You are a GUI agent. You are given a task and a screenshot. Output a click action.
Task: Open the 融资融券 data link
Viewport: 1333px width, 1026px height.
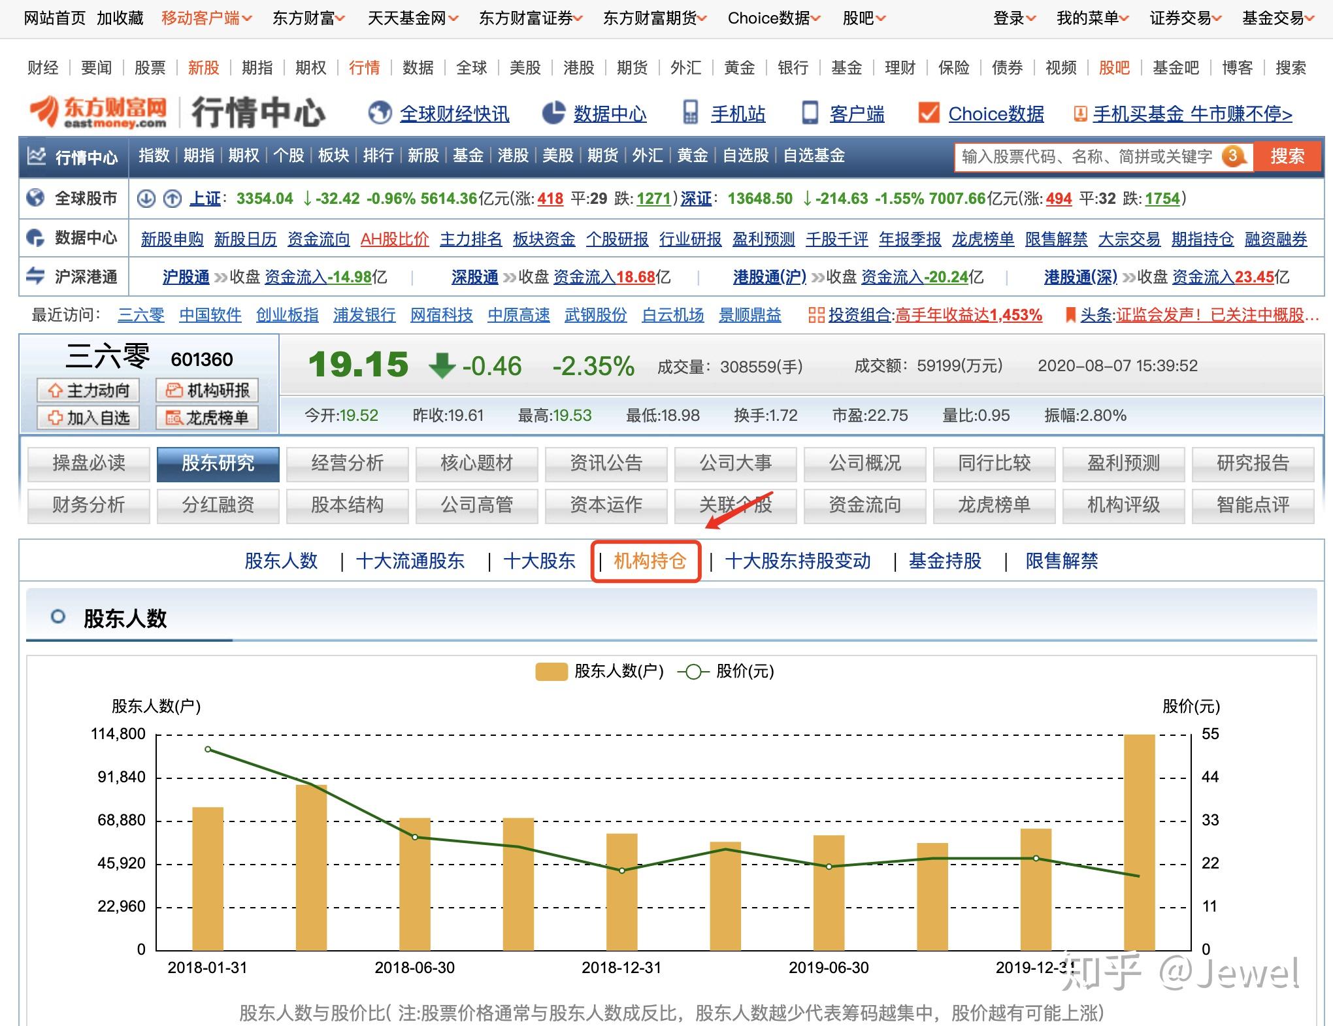tap(1276, 239)
